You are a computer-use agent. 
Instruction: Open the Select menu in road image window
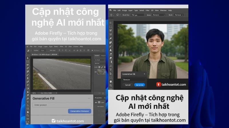[x=56, y=46]
